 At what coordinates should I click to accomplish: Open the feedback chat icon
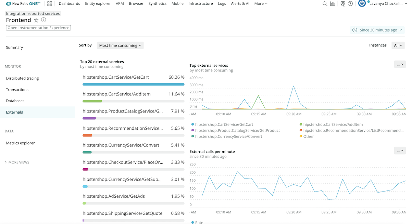343,4
